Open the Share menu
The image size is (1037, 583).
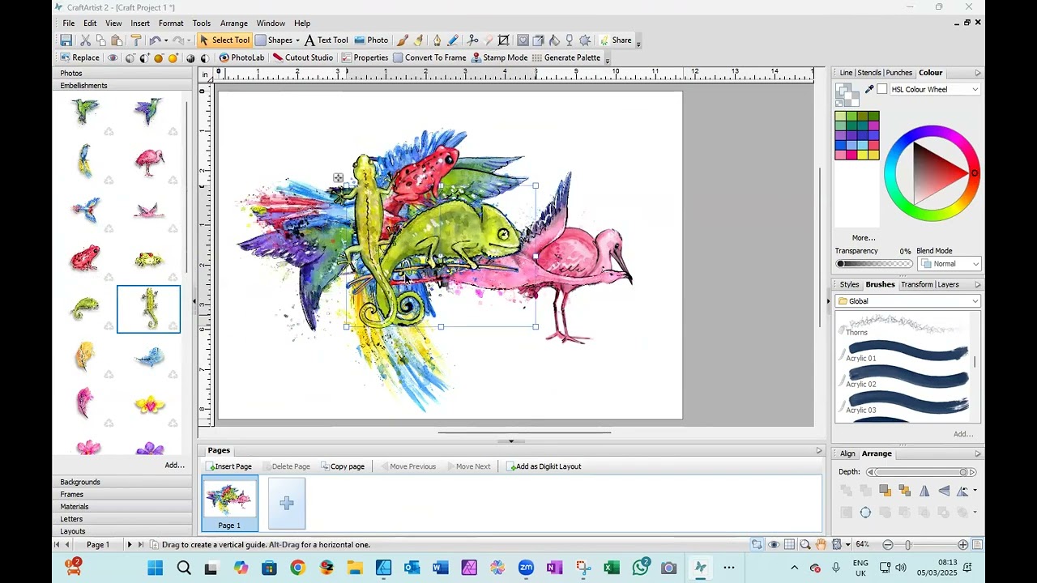tap(616, 40)
